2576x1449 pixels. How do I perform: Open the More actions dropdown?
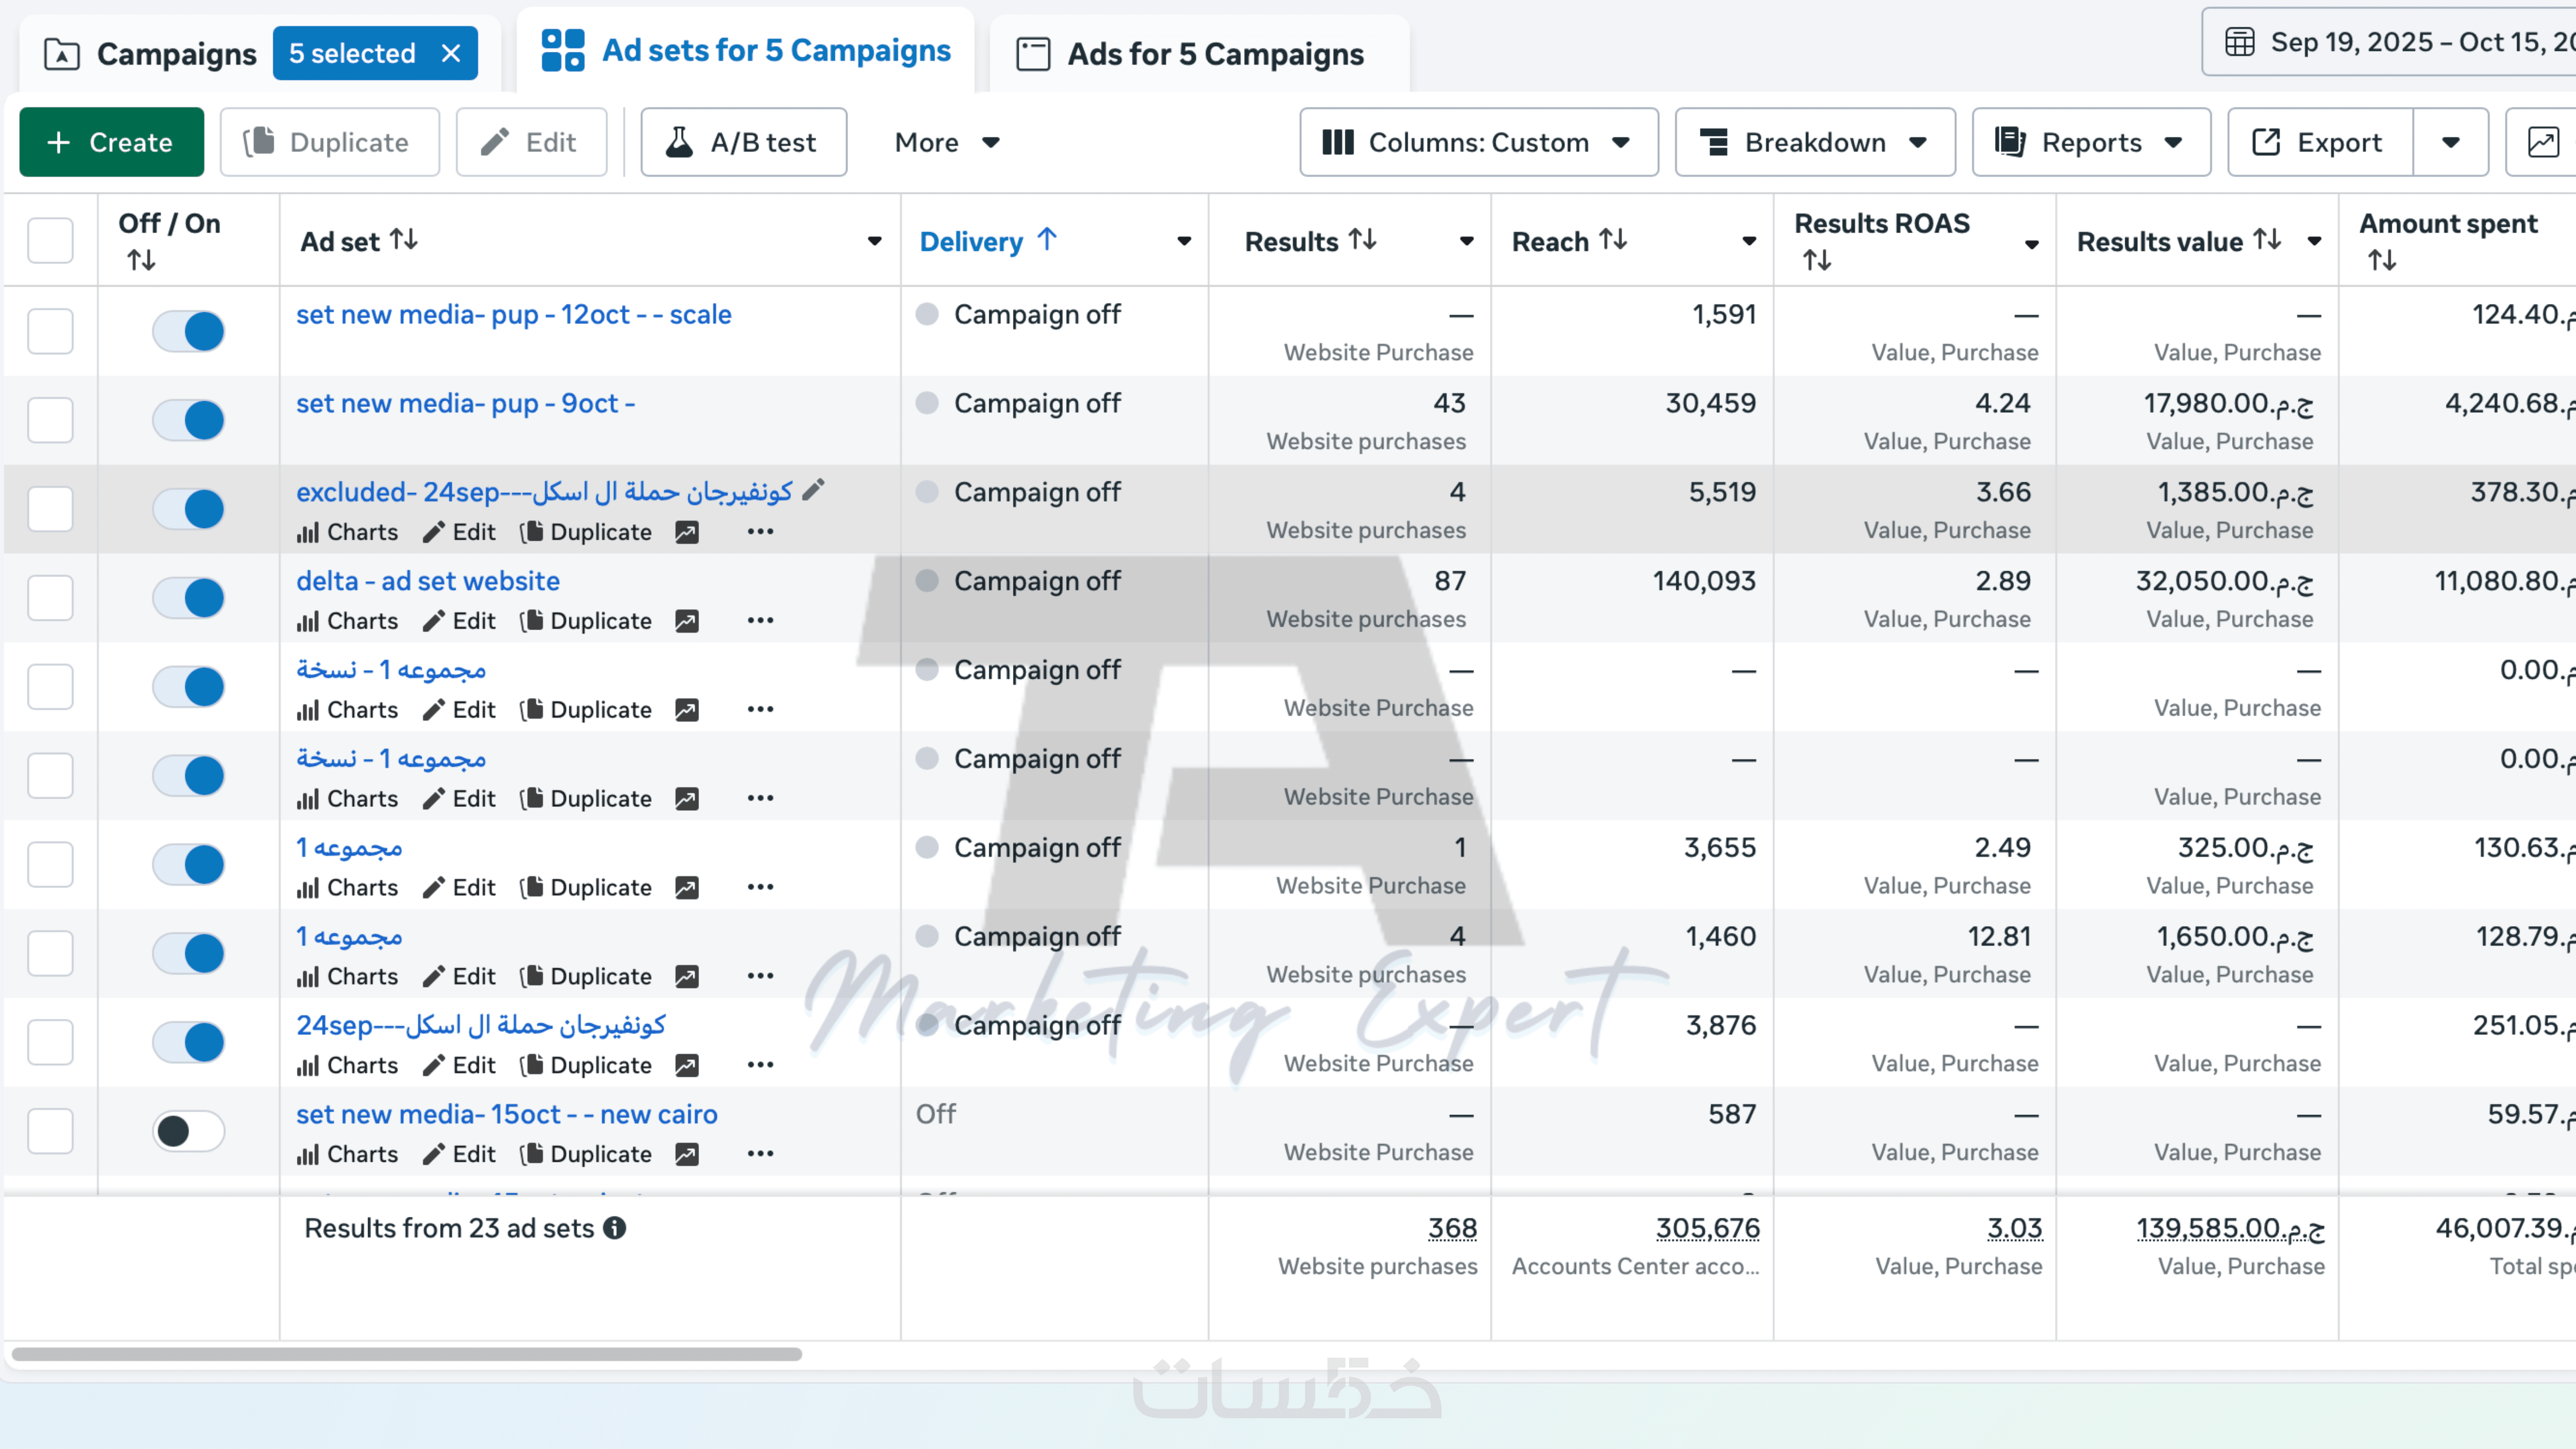[x=947, y=142]
